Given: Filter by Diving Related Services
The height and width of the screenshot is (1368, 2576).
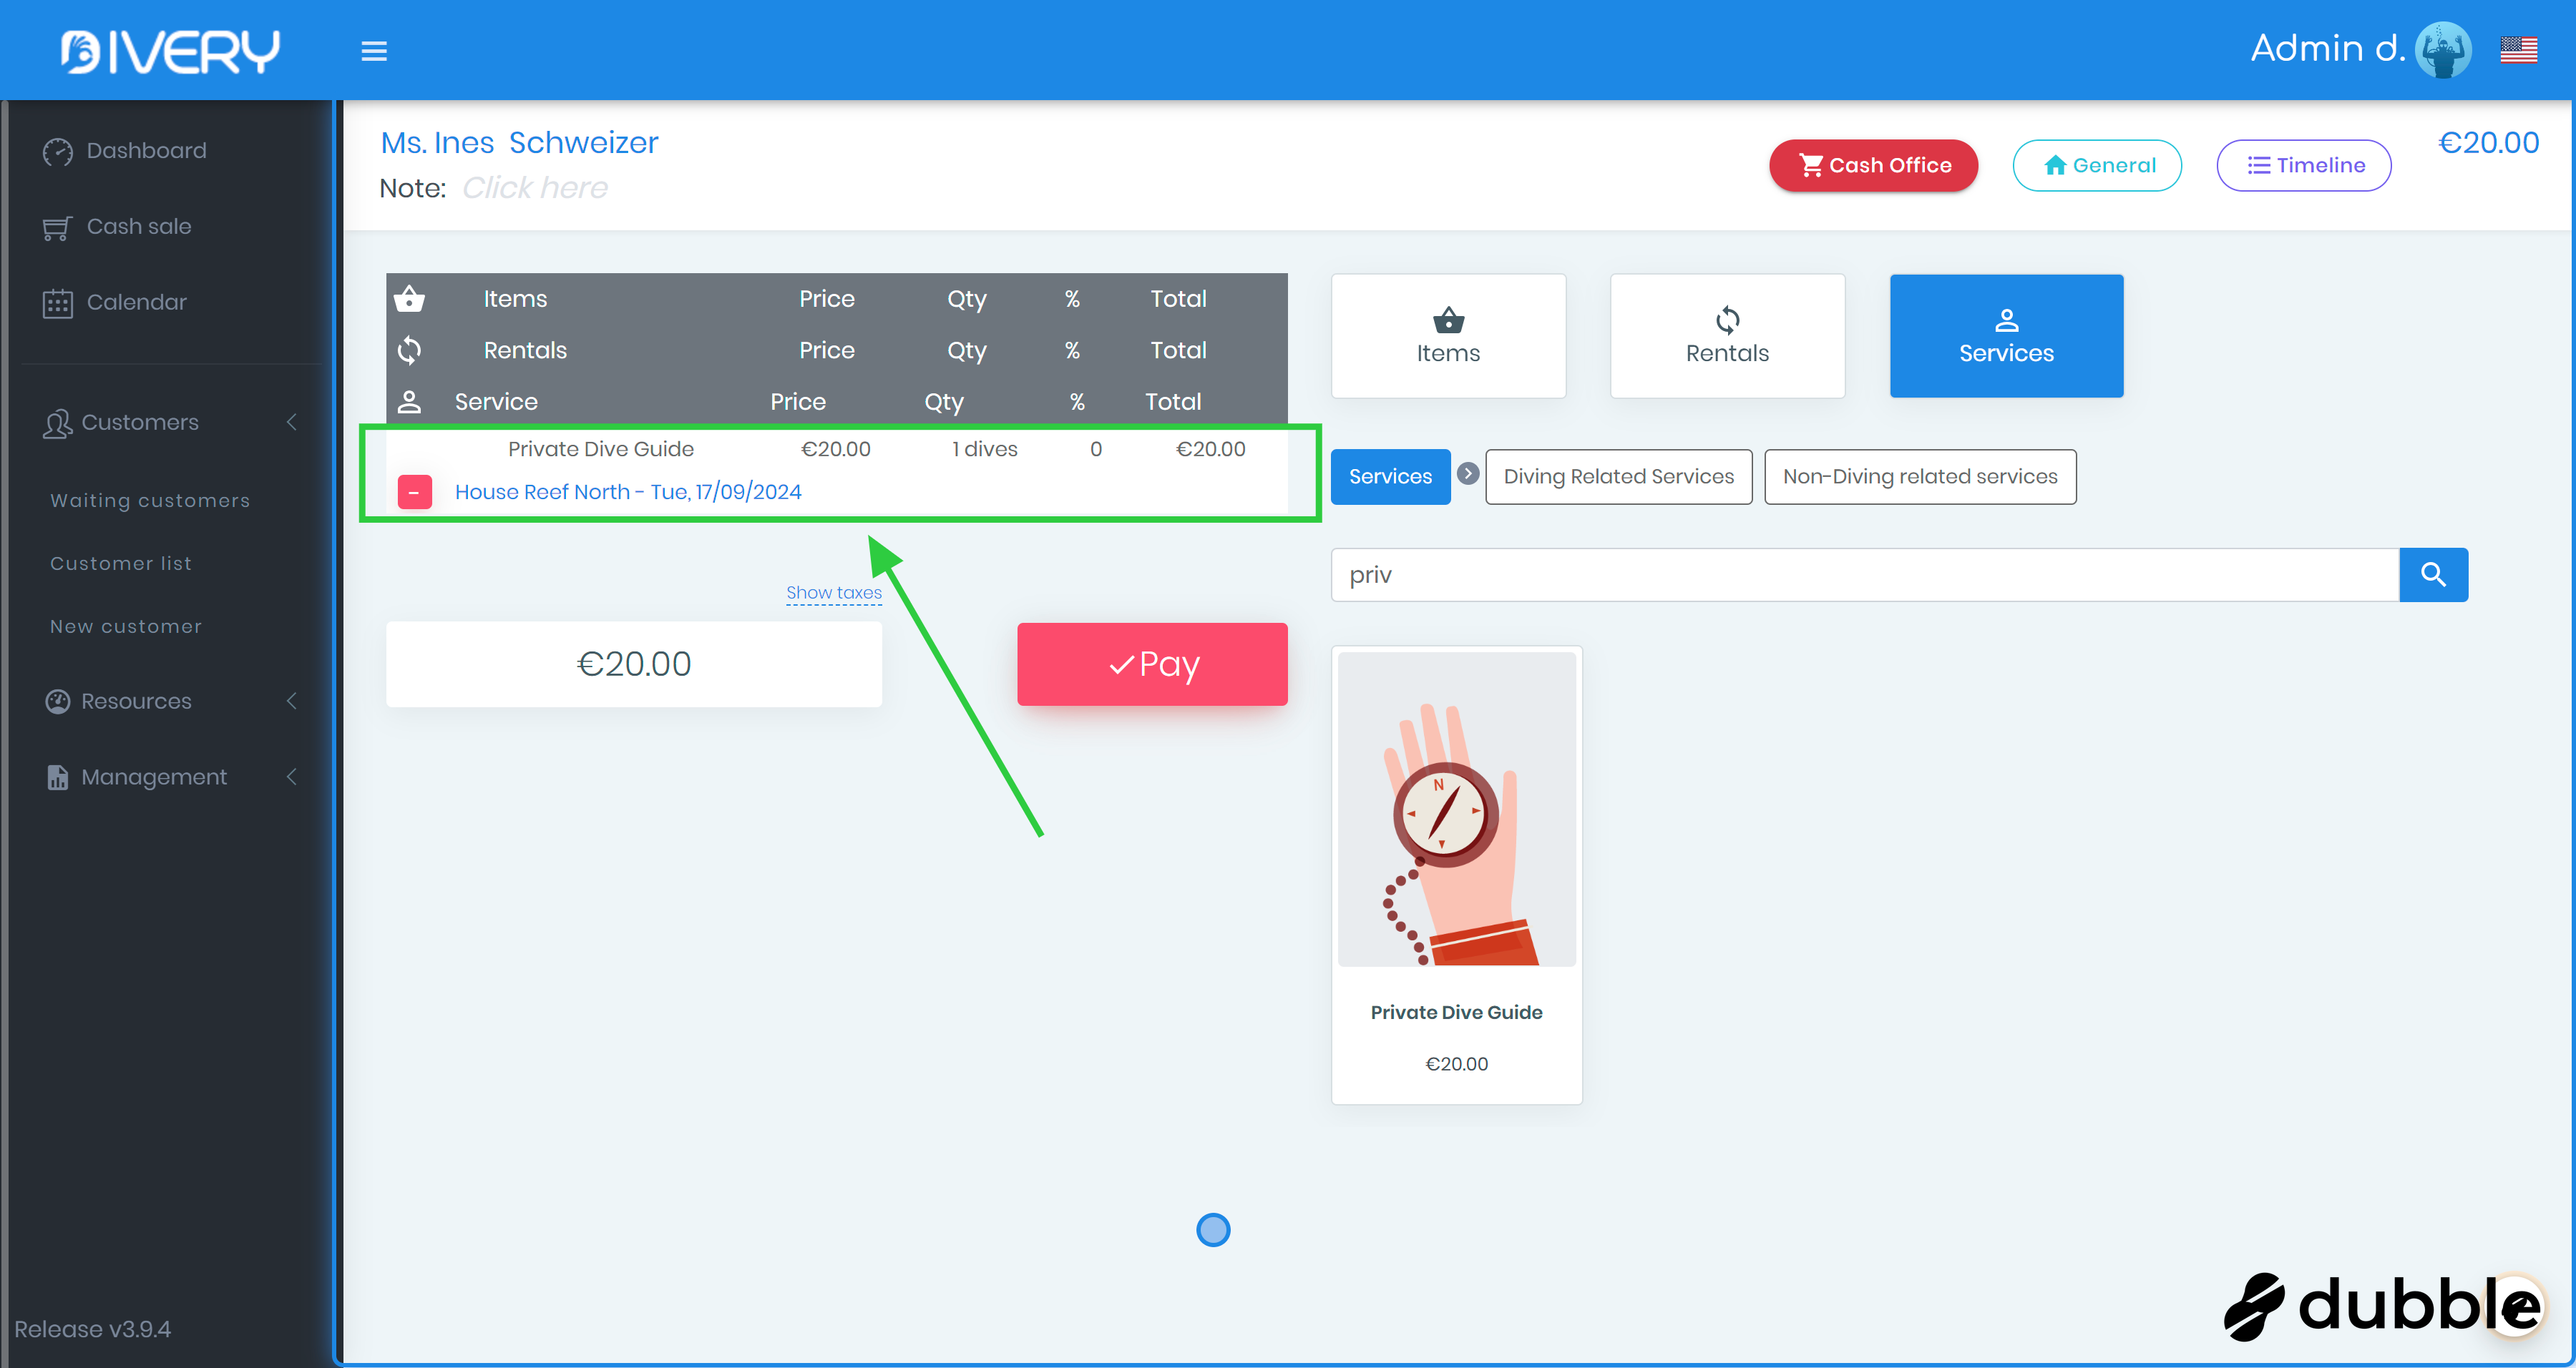Looking at the screenshot, I should click(1617, 477).
